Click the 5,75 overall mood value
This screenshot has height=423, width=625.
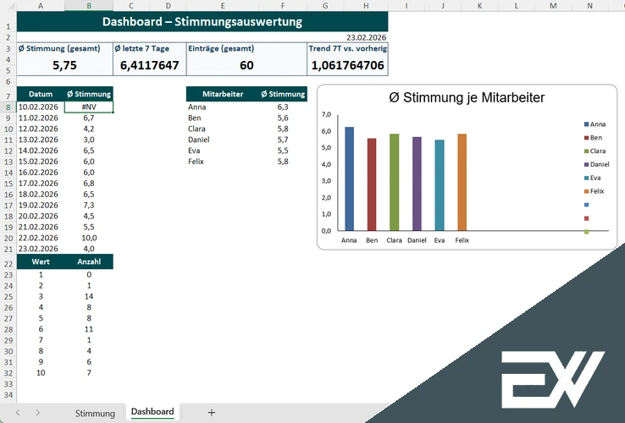click(x=64, y=65)
